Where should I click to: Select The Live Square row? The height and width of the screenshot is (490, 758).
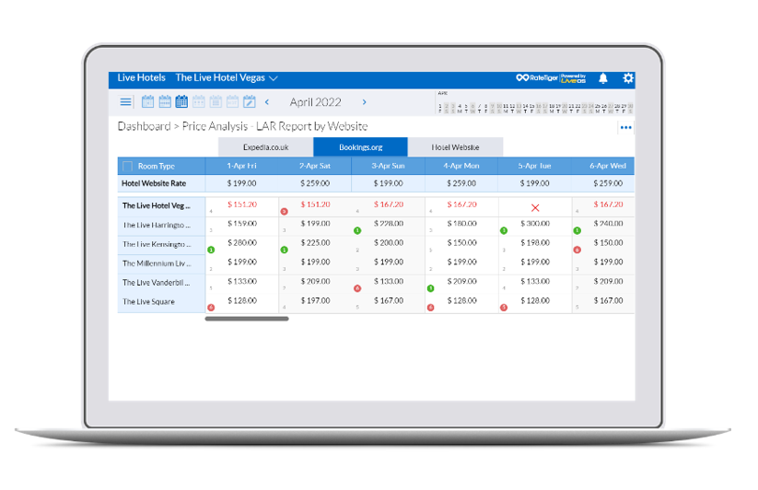161,302
